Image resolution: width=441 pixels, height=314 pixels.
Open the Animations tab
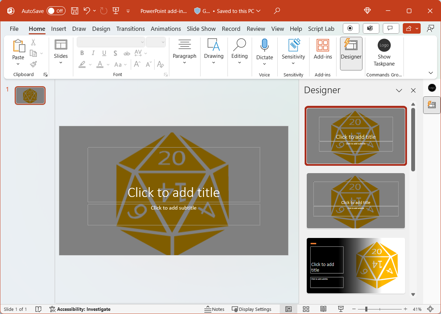pyautogui.click(x=166, y=29)
